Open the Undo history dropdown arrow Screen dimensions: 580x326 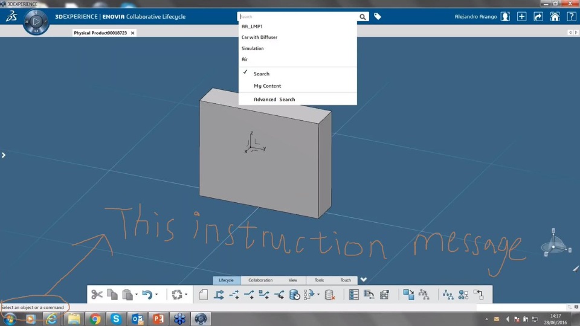156,295
